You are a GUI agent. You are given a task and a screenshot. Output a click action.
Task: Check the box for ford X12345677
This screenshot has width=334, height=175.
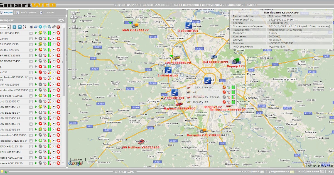[31, 102]
